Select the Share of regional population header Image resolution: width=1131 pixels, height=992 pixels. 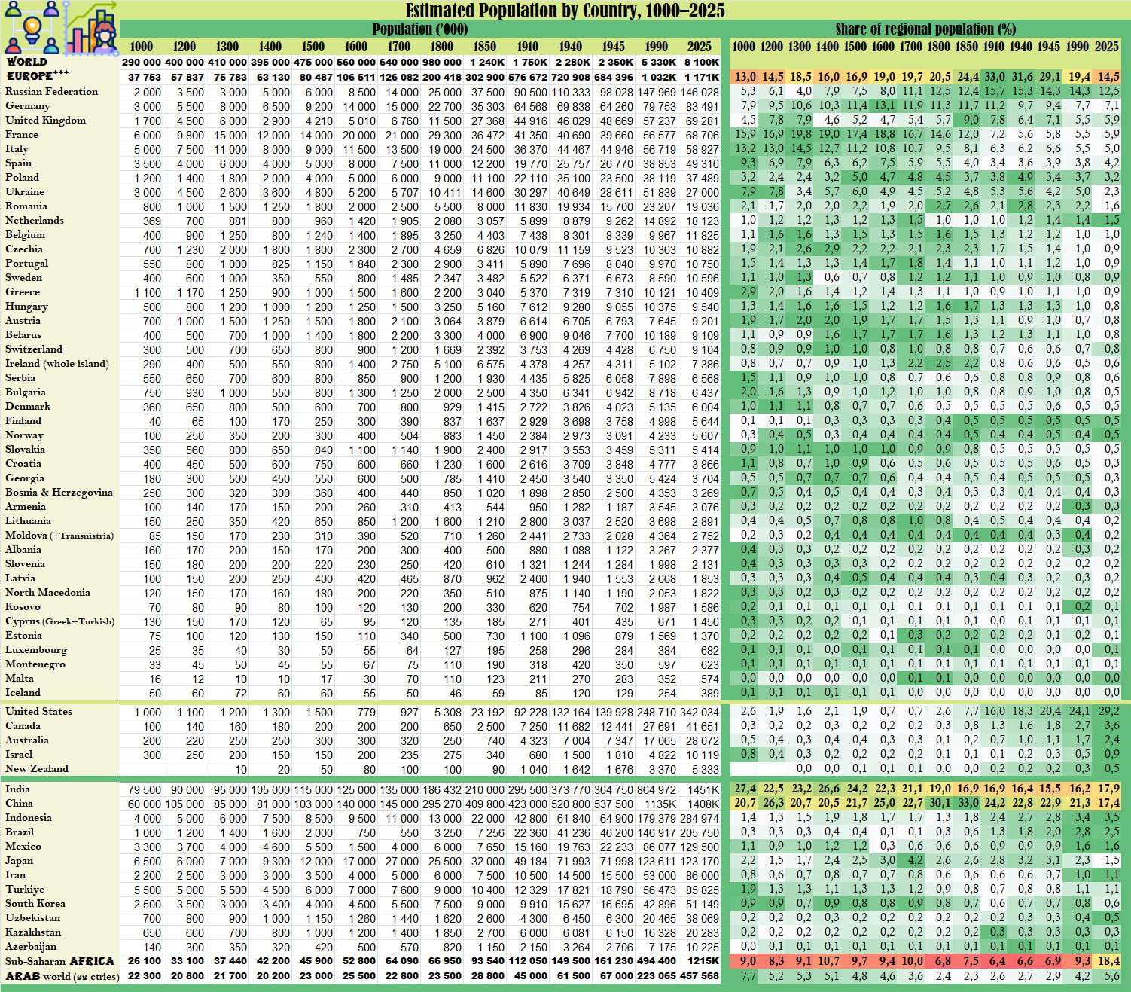[x=925, y=29]
